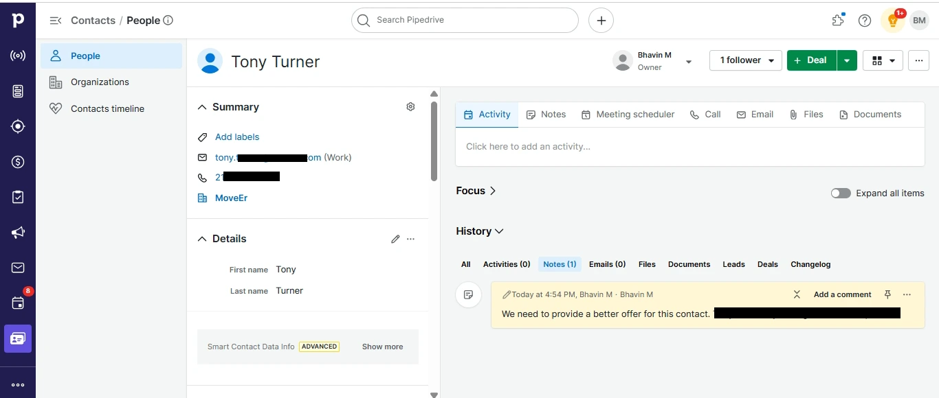The image size is (939, 398).
Task: Collapse the Summary section
Action: coord(202,107)
